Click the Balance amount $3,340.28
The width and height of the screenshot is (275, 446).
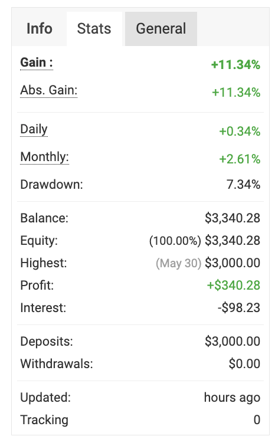pos(233,218)
